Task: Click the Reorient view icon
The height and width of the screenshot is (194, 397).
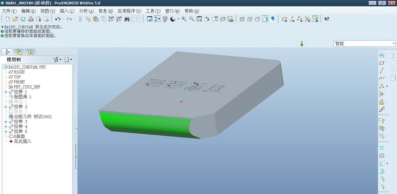Action: [x=207, y=19]
